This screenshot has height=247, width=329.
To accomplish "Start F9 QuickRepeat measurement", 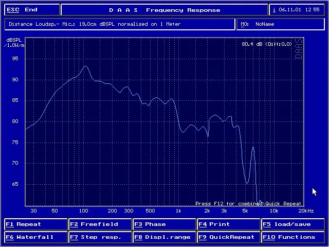I will point(229,237).
